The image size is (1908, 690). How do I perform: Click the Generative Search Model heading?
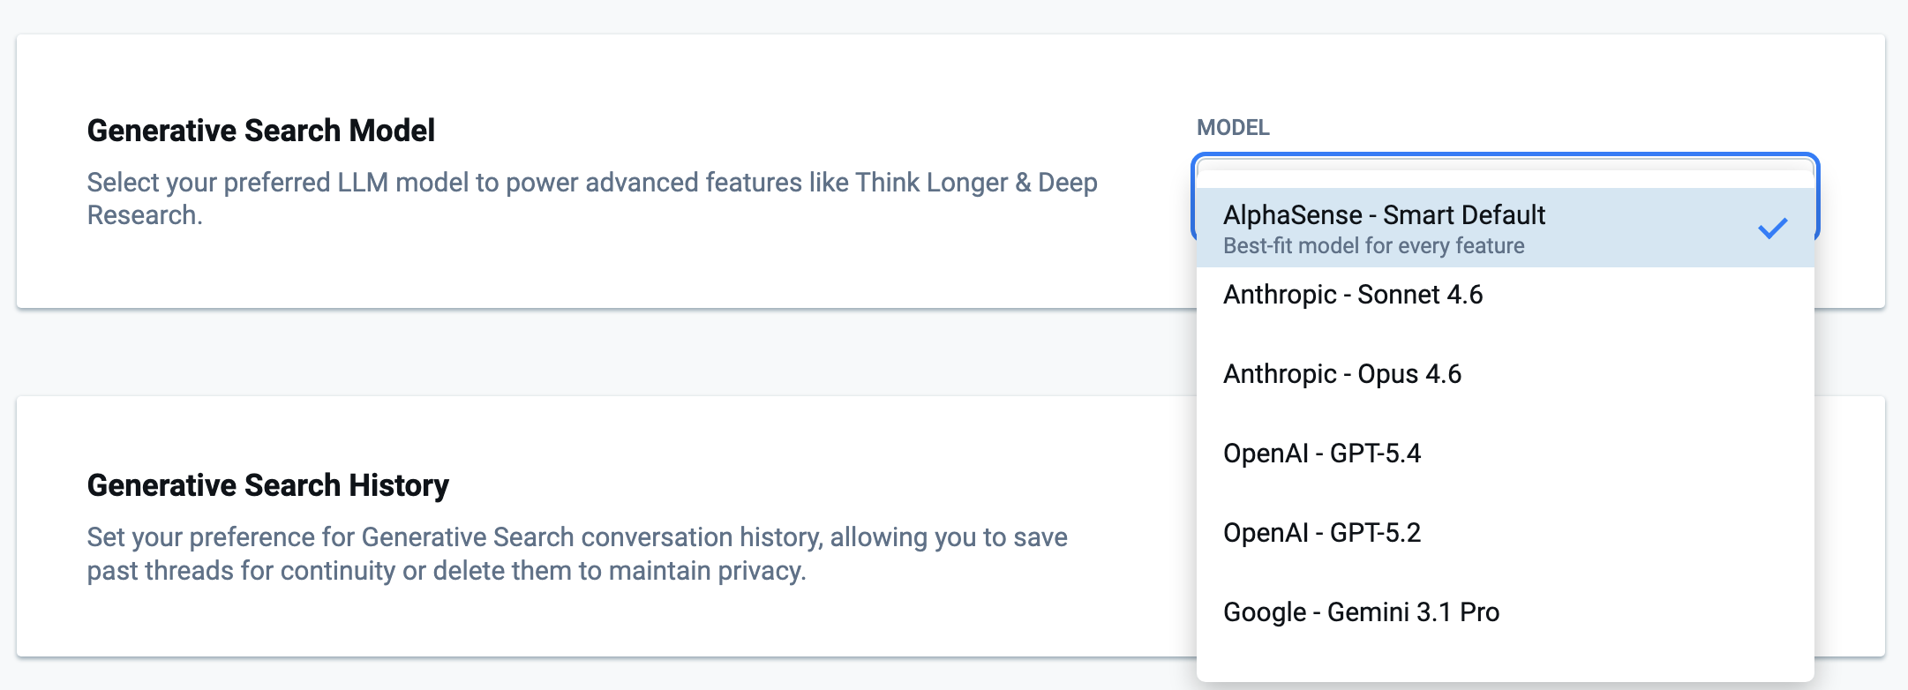[x=261, y=131]
